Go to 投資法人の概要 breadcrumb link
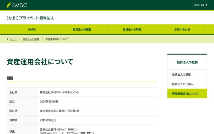214x134 pixels. pos(31,39)
